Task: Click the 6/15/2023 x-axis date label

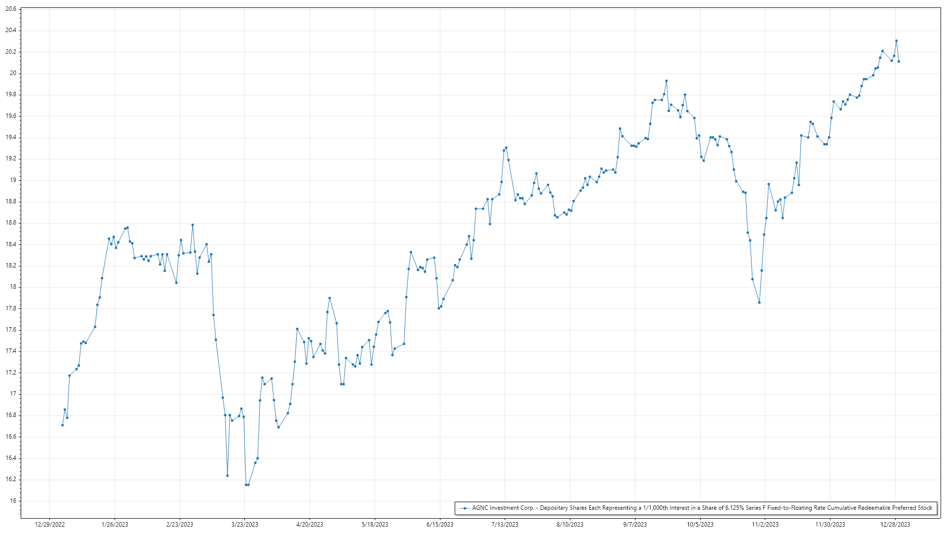Action: click(440, 525)
